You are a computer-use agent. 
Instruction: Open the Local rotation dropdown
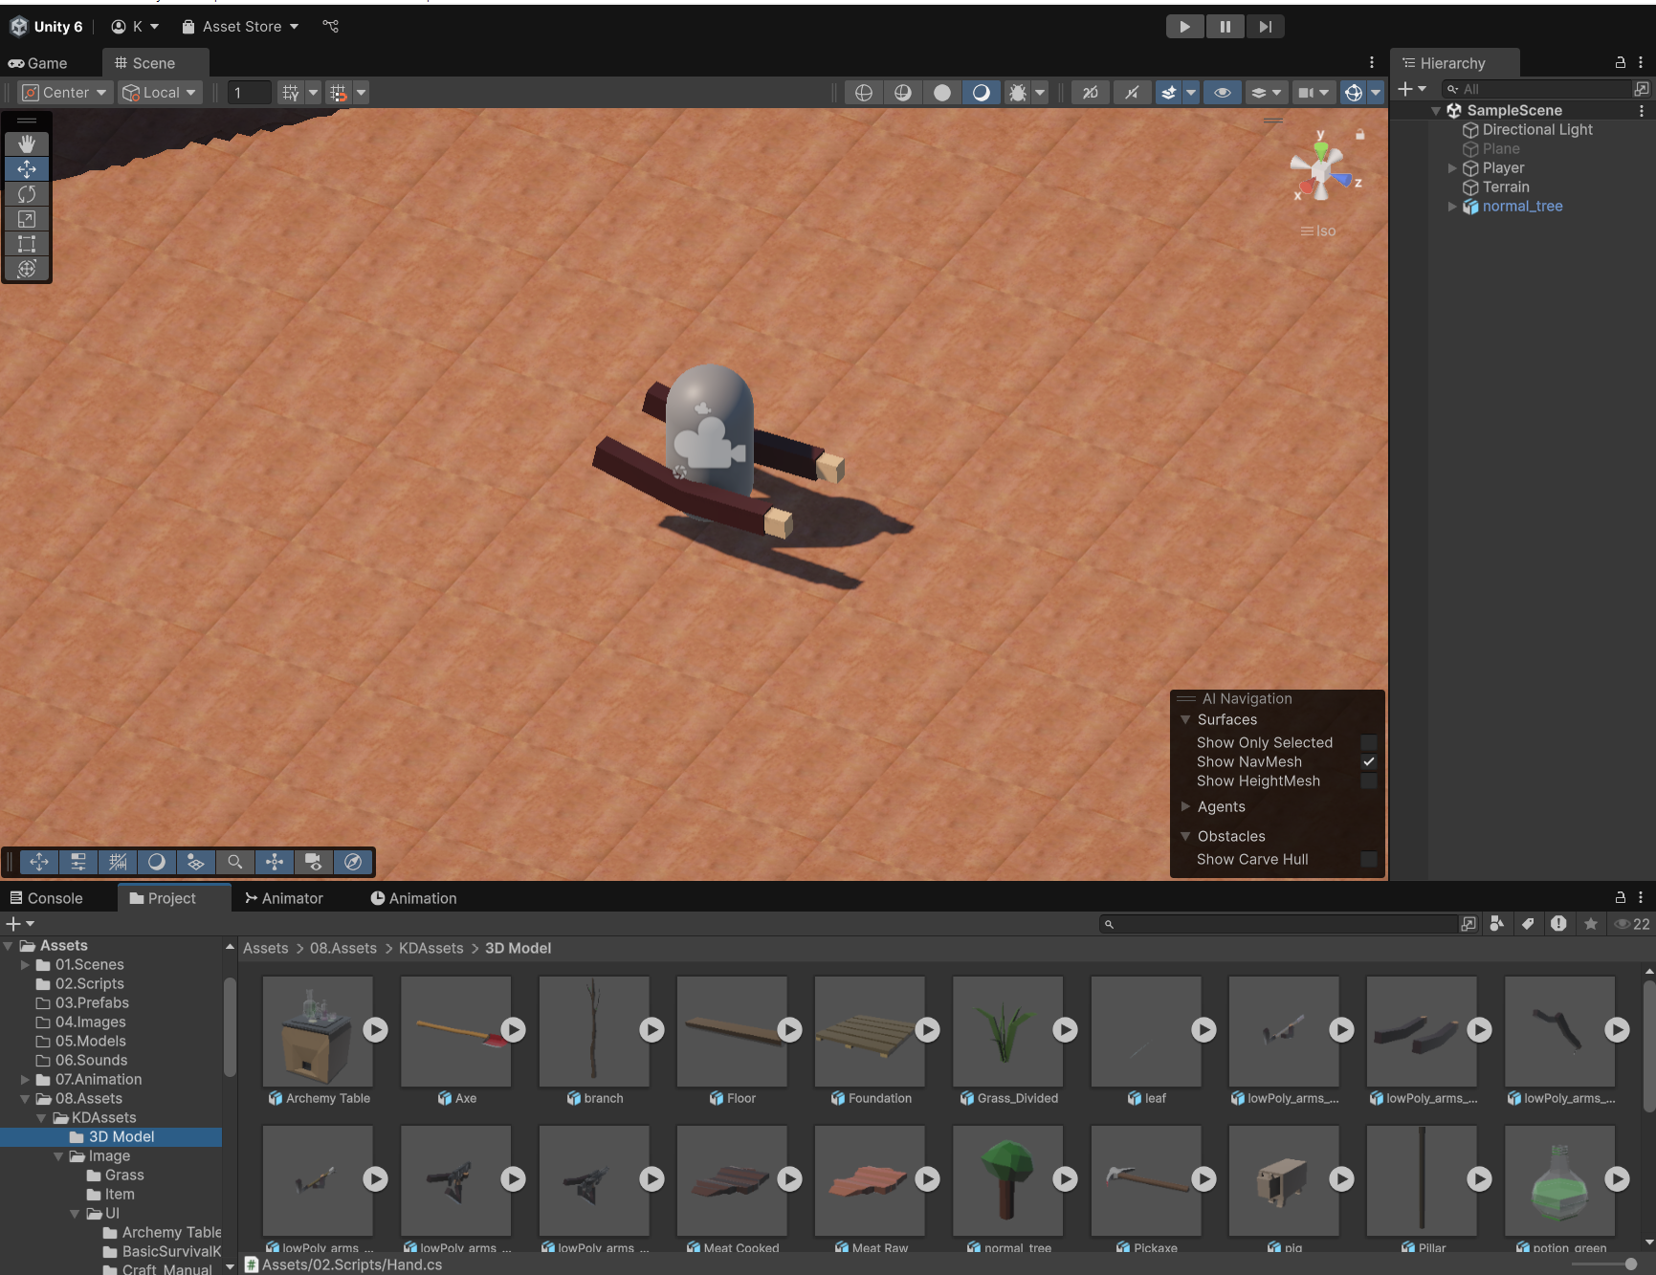[x=160, y=92]
